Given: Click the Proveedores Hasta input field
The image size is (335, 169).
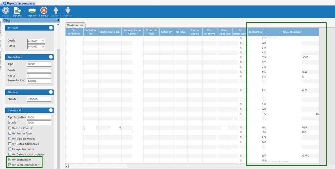Looking at the screenshot, I should (39, 75).
